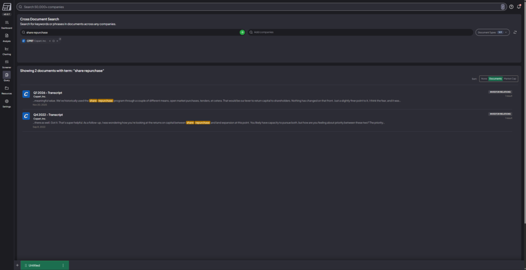Click the green search submit arrow
Viewport: 526px width, 270px height.
pyautogui.click(x=242, y=32)
